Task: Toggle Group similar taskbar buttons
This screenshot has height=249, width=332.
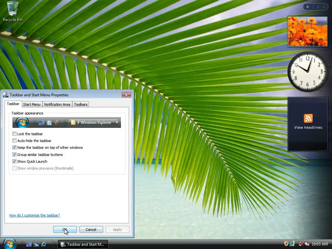Action: tap(14, 155)
